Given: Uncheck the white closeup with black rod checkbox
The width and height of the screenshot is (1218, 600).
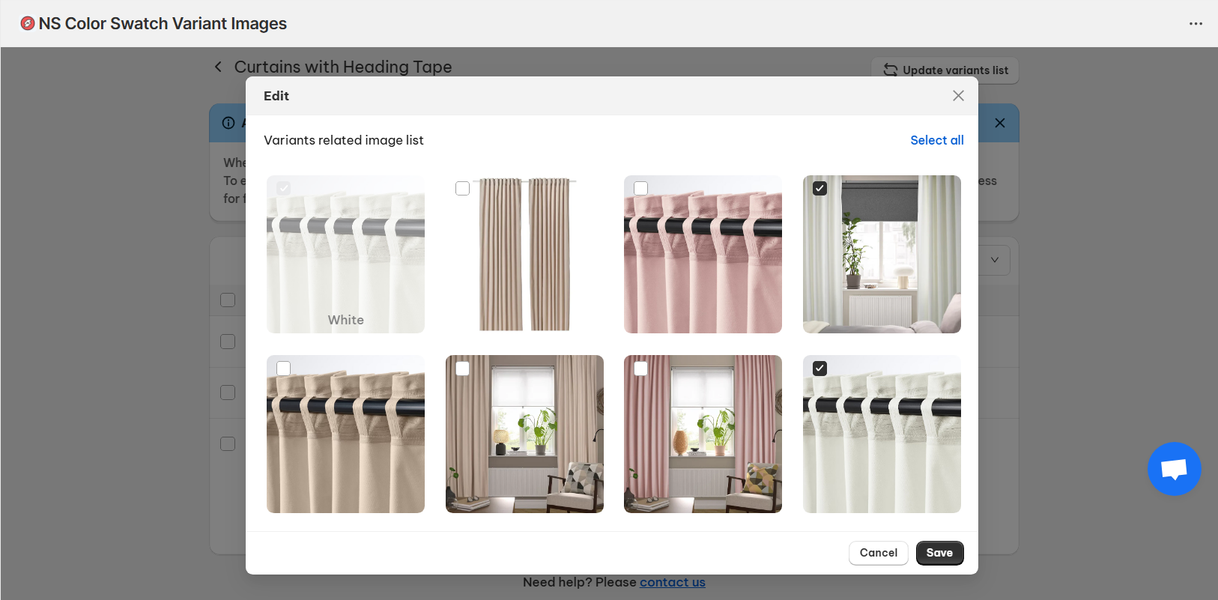Looking at the screenshot, I should click(819, 369).
